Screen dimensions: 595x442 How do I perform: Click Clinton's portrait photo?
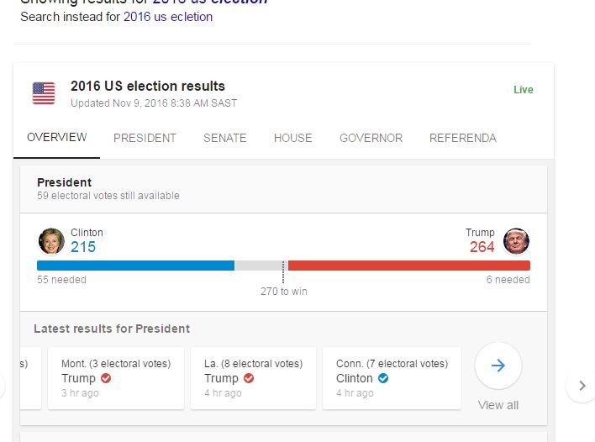point(51,241)
